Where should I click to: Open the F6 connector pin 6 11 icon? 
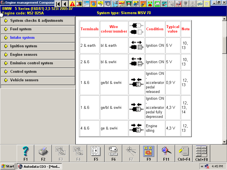pos(113,153)
